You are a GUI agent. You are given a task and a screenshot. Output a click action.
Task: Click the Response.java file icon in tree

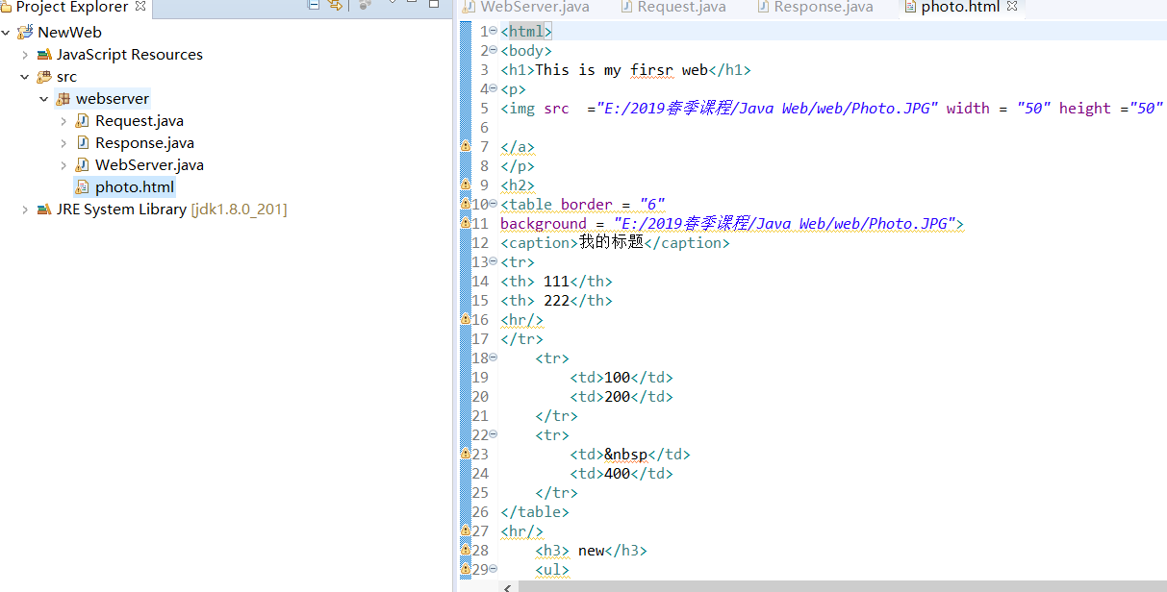[83, 143]
